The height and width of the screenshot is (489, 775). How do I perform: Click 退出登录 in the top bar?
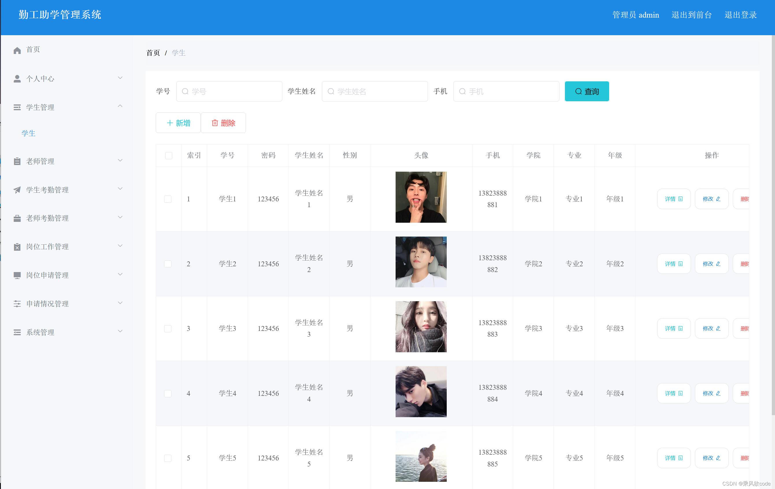[740, 15]
